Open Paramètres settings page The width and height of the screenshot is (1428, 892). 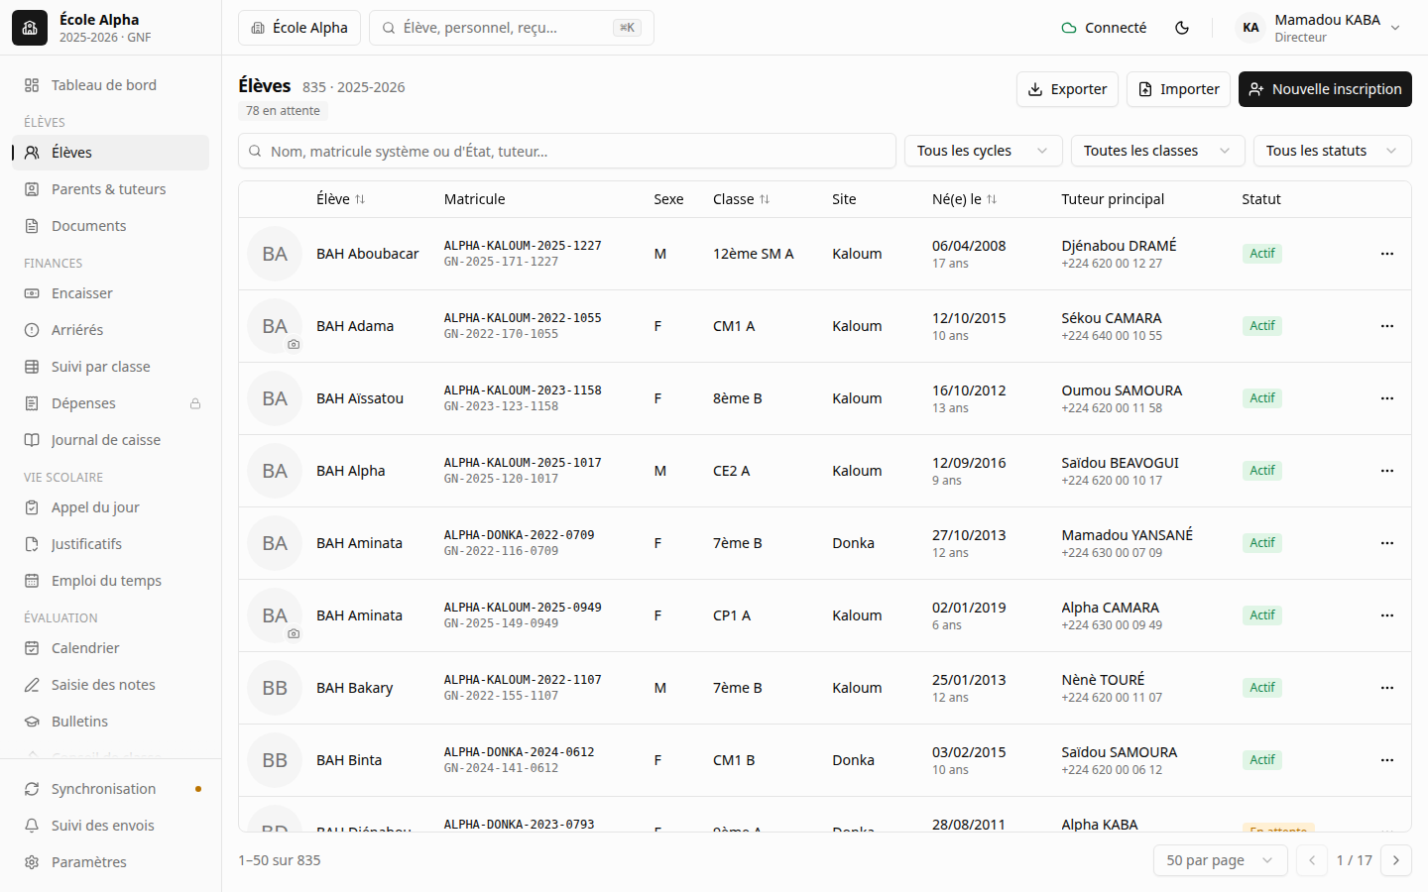(111, 862)
